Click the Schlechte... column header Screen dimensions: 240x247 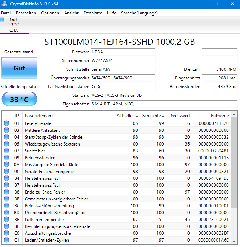click(x=153, y=116)
